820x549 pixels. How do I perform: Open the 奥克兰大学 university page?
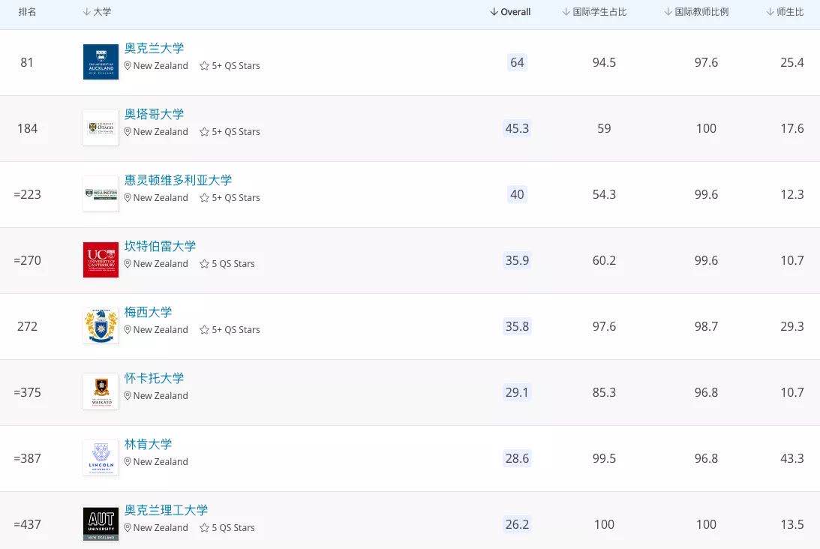tap(155, 48)
